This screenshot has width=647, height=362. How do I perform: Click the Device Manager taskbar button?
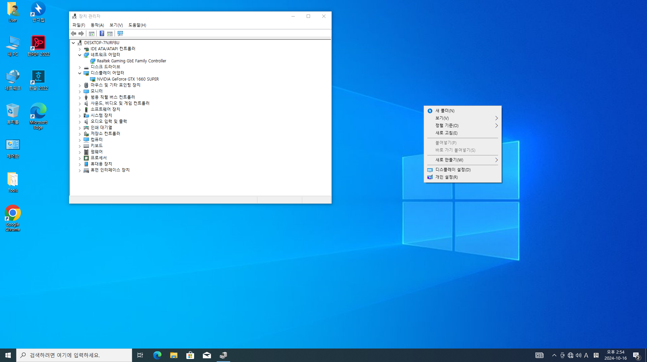(223, 355)
